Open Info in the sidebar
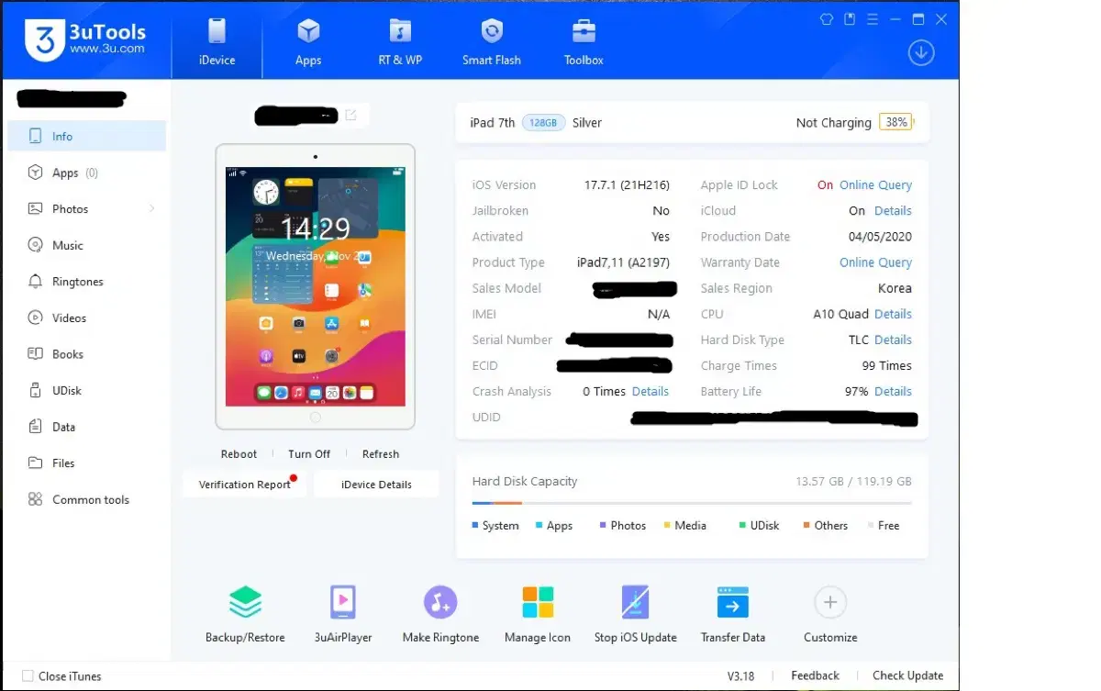 point(86,136)
